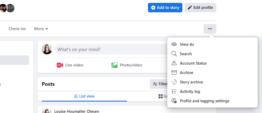This screenshot has width=262, height=113.
Task: Click the Profile and tagging settings icon
Action: coord(174,101)
